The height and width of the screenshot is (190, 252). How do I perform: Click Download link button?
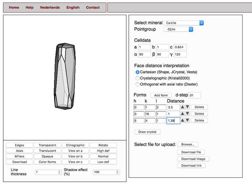(191, 165)
